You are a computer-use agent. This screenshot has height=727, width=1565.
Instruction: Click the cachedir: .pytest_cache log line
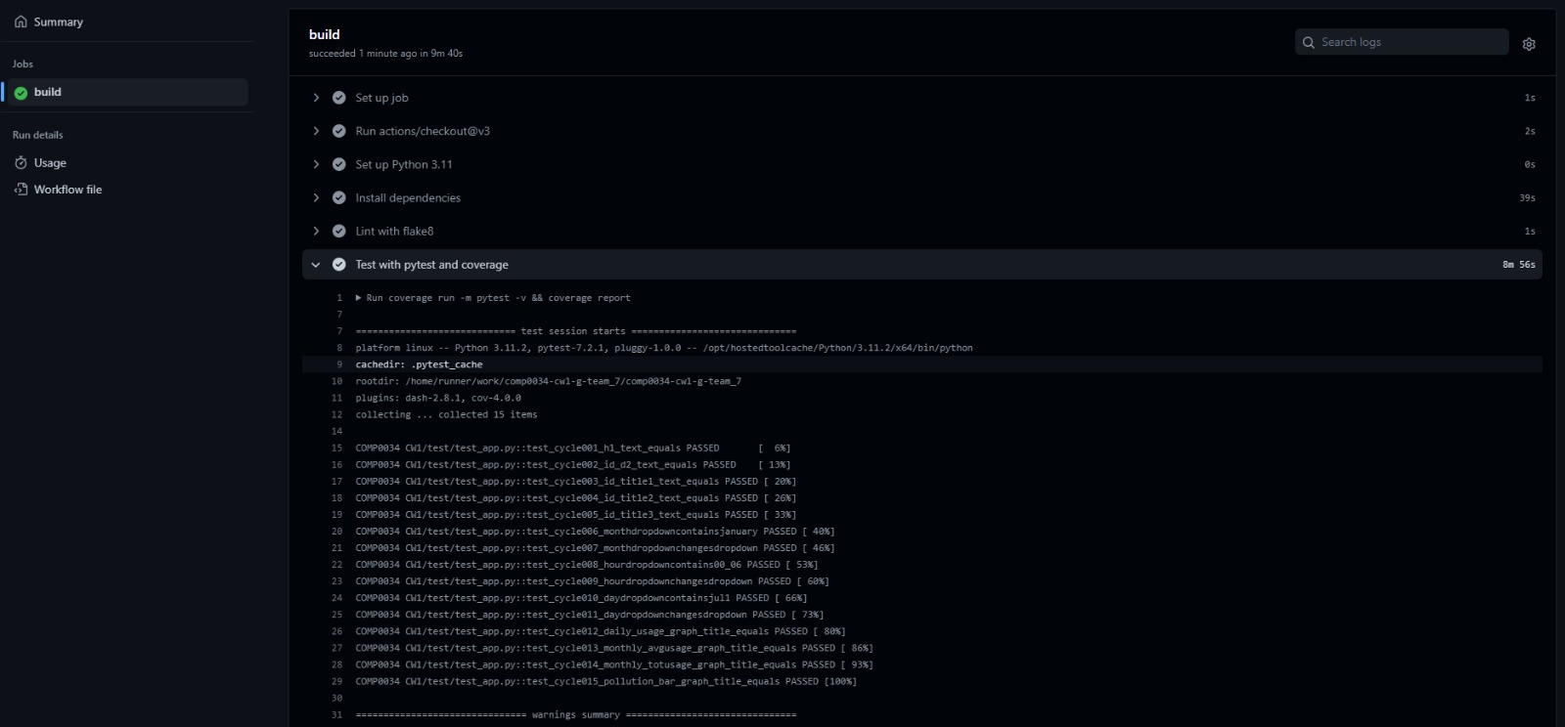coord(419,364)
